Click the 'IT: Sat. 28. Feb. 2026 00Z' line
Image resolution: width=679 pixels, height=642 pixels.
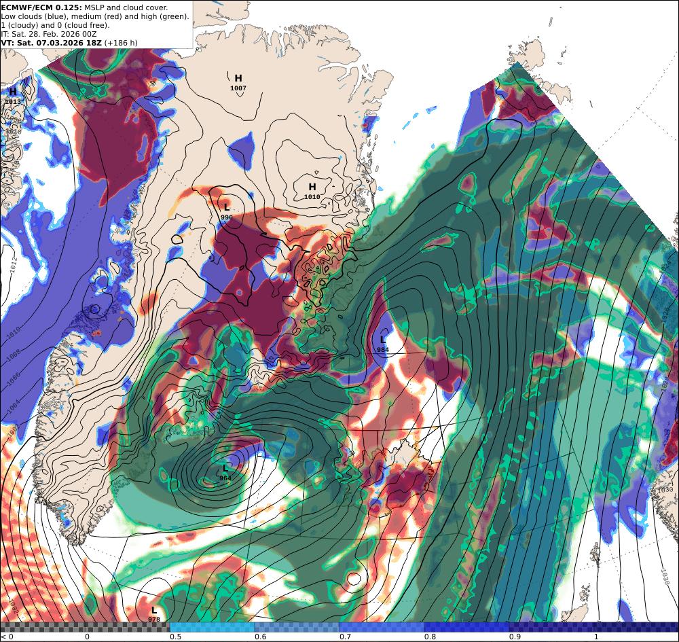tap(48, 34)
